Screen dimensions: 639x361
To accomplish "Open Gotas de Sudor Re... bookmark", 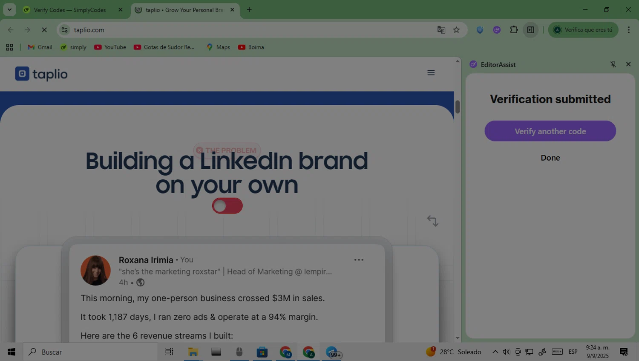I will click(164, 47).
